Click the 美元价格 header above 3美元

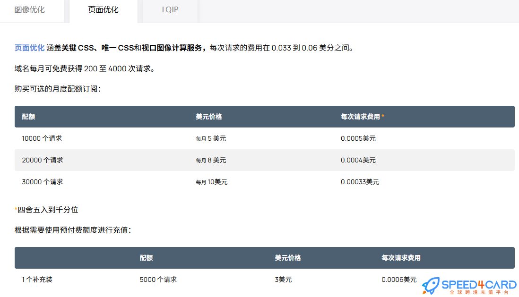(288, 258)
